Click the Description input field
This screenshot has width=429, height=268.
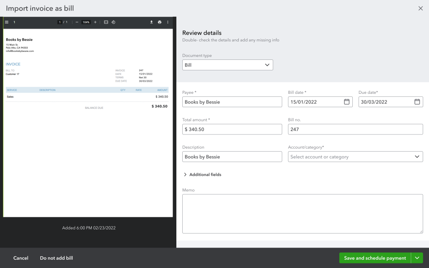tap(232, 157)
